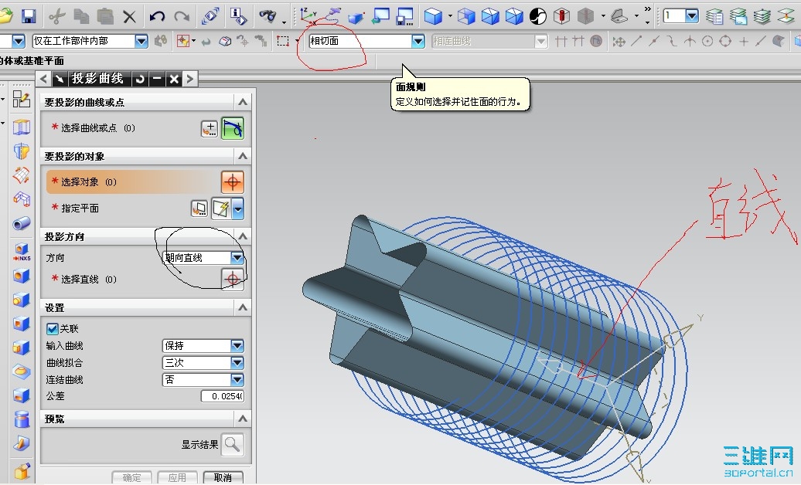
Task: Click the 公差 value field
Action: [x=222, y=396]
